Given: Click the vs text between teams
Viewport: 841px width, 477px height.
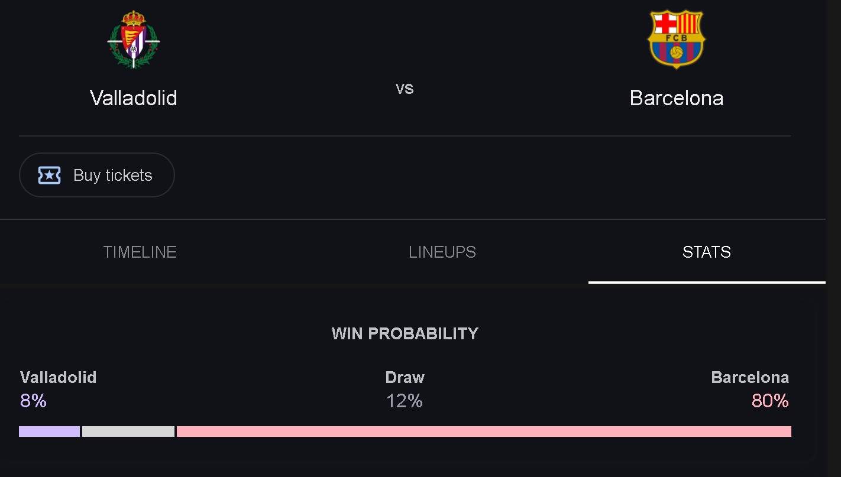Looking at the screenshot, I should (x=405, y=88).
